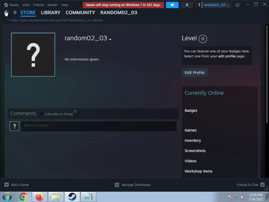The width and height of the screenshot is (269, 202).
Task: Switch to the LIBRARY tab
Action: [x=51, y=13]
